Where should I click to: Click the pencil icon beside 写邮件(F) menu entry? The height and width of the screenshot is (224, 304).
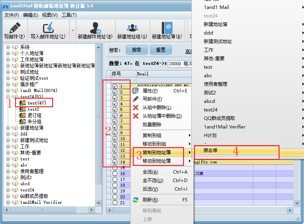point(136,99)
